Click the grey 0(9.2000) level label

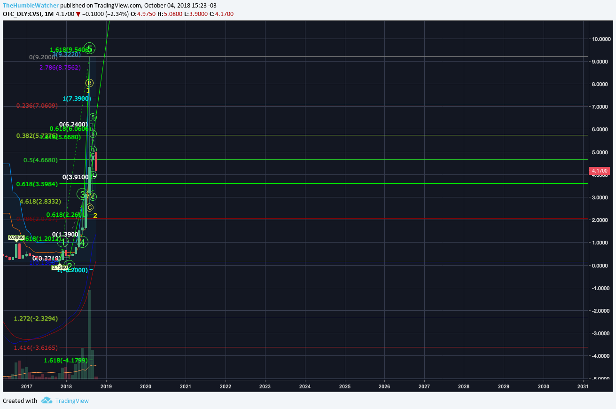click(x=43, y=57)
